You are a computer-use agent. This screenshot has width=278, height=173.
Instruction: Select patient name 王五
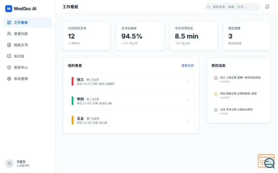[80, 118]
